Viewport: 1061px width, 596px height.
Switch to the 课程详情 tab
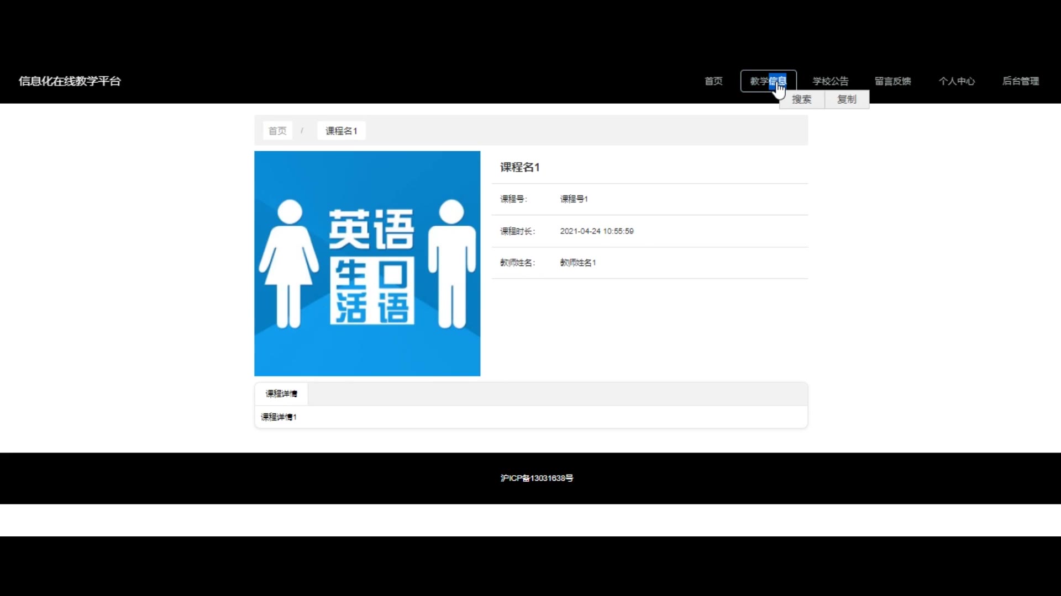click(x=281, y=393)
